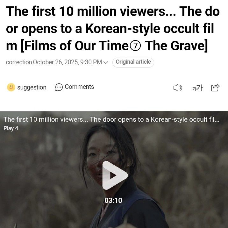Share the article via the share arrow icon
The image size is (228, 228).
215,88
